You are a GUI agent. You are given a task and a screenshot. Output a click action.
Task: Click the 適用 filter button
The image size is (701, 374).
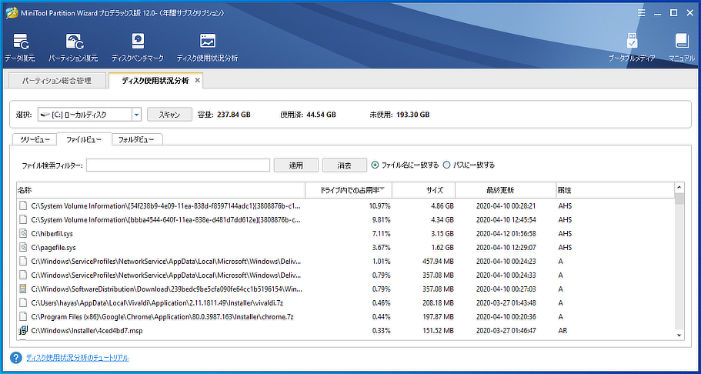tap(296, 165)
